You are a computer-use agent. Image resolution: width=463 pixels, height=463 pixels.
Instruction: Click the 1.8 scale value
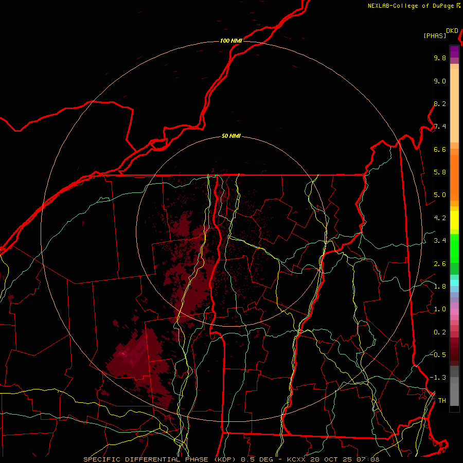coord(440,287)
